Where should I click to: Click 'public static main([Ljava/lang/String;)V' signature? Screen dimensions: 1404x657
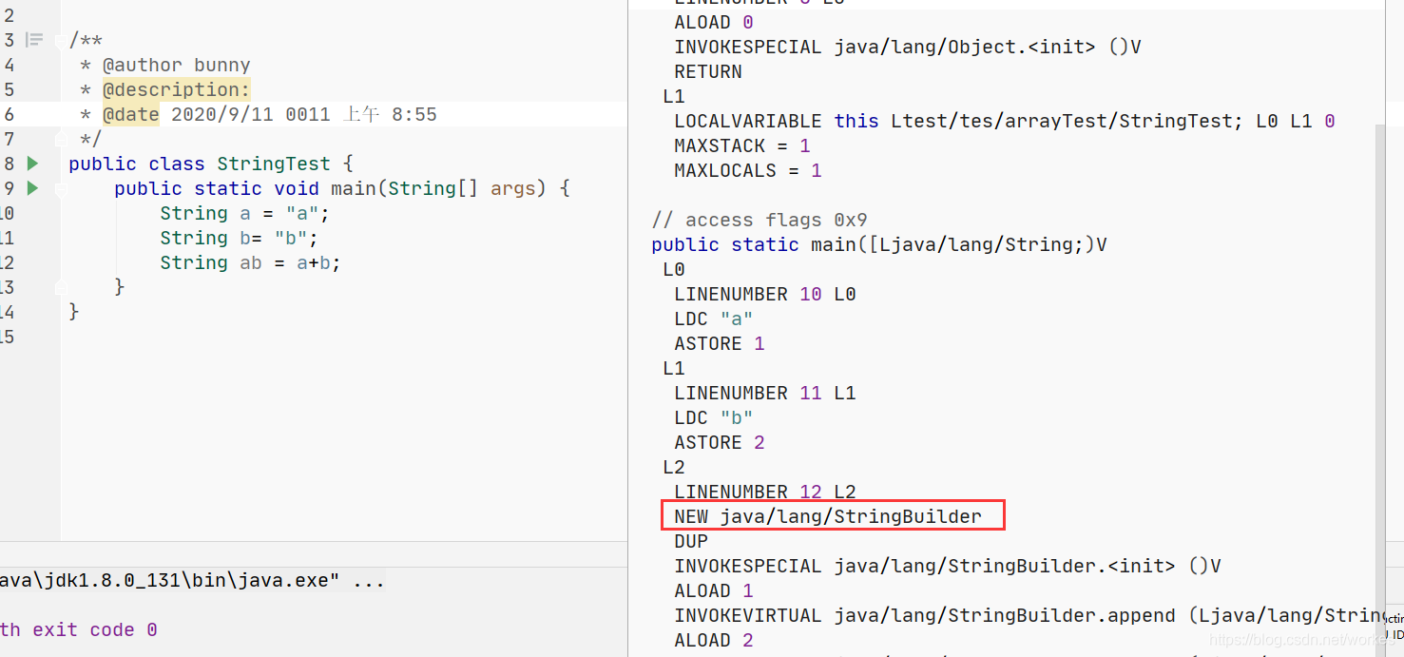click(x=879, y=244)
